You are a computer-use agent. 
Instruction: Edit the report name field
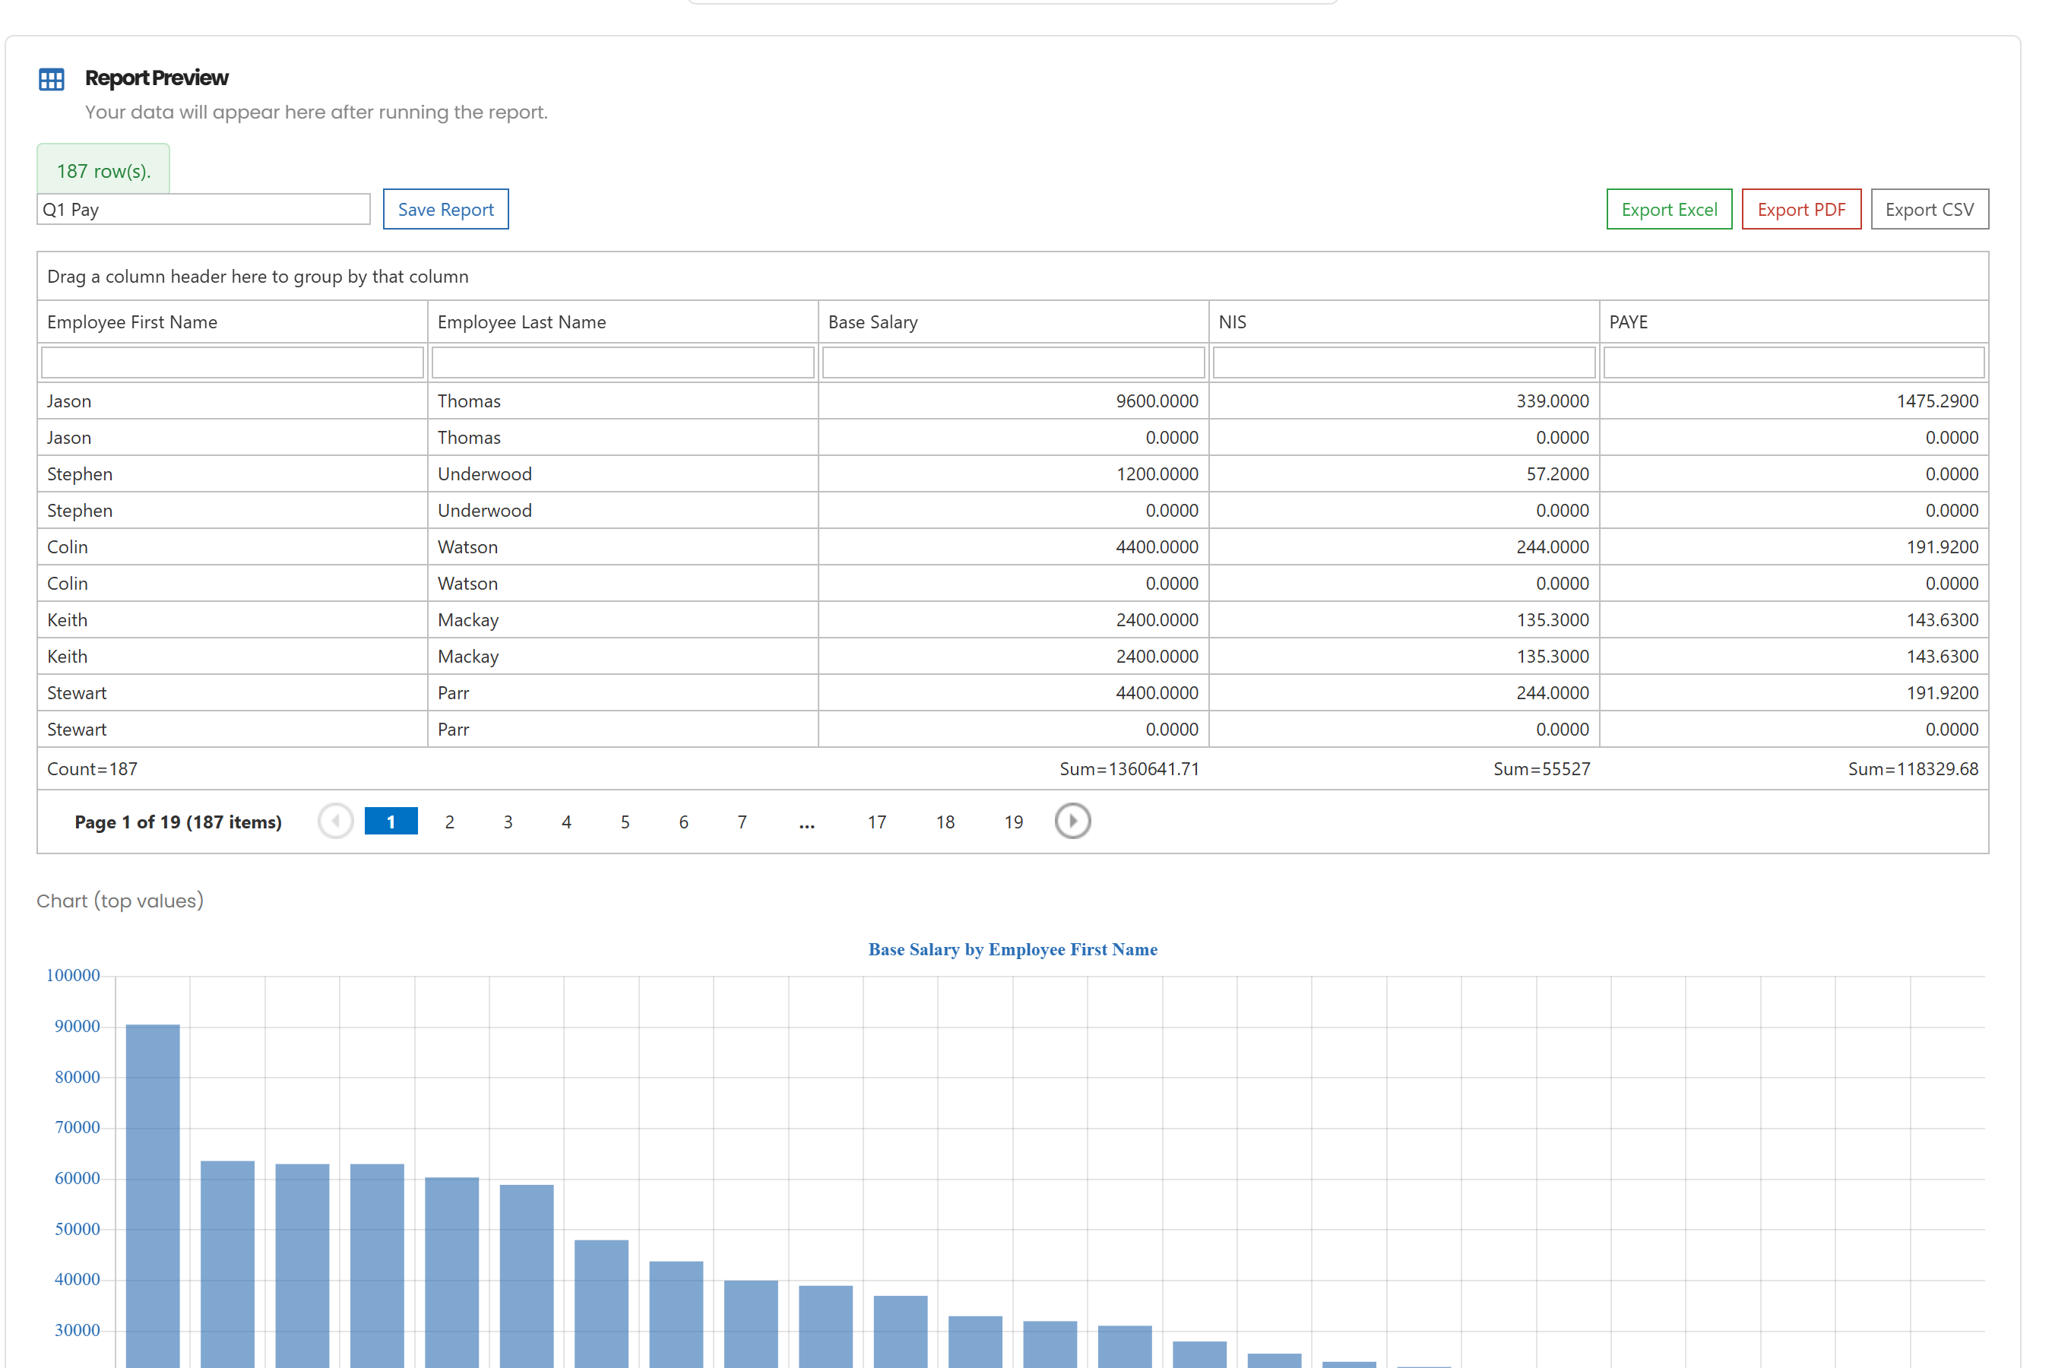pos(203,210)
